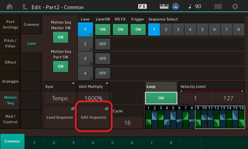Image resolution: width=248 pixels, height=149 pixels.
Task: Toggle Motion Seq Master SW
Action: pos(60,37)
